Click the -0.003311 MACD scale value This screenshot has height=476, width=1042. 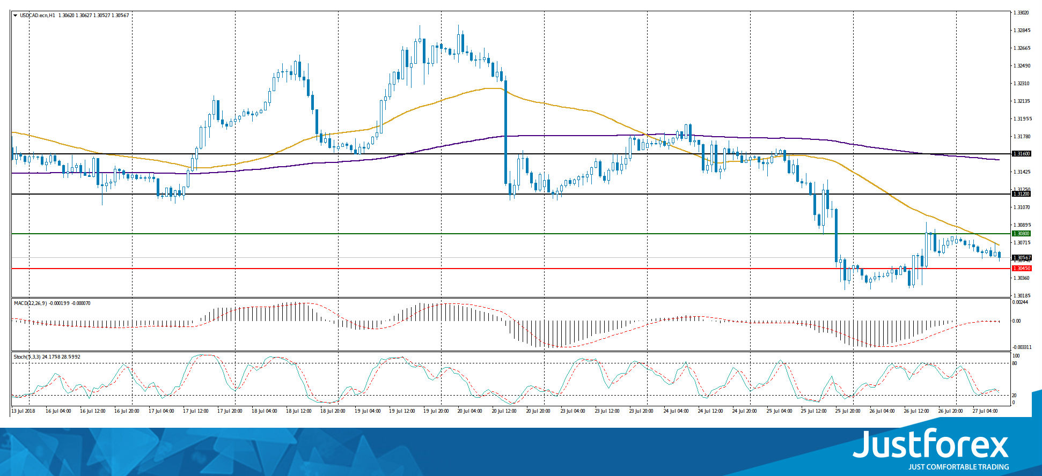pos(1021,347)
